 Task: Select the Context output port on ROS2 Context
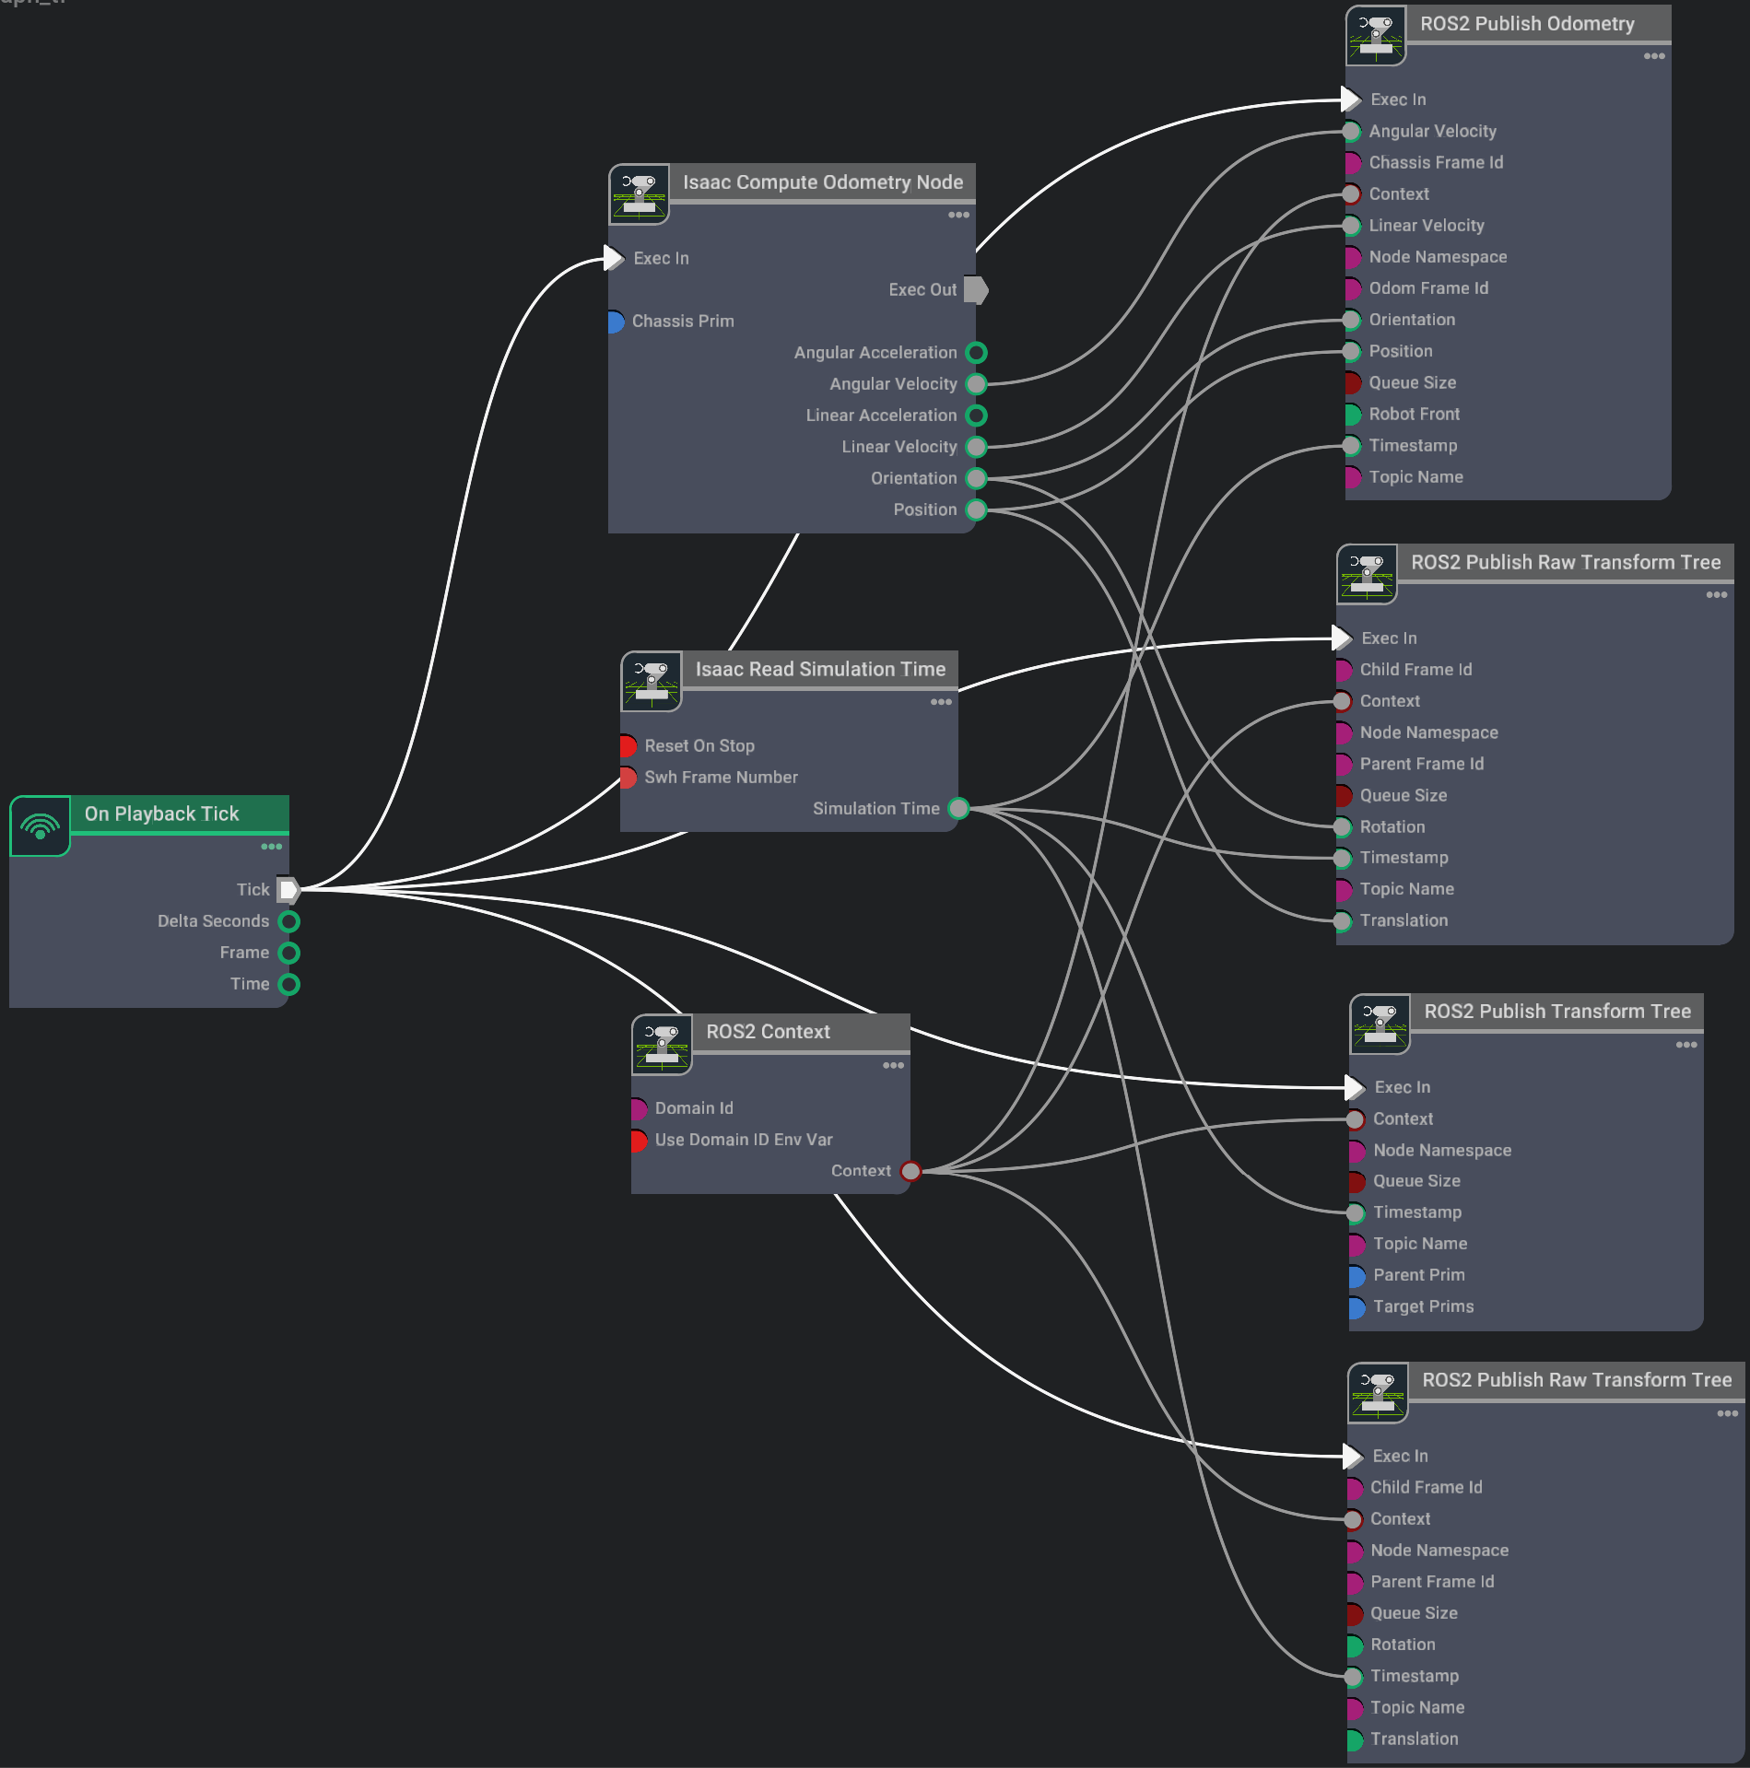[911, 1171]
